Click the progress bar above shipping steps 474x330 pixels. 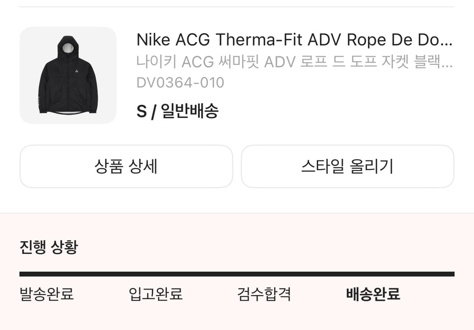tap(237, 273)
